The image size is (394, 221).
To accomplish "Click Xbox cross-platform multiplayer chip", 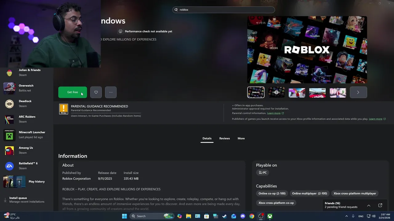I will [355, 193].
